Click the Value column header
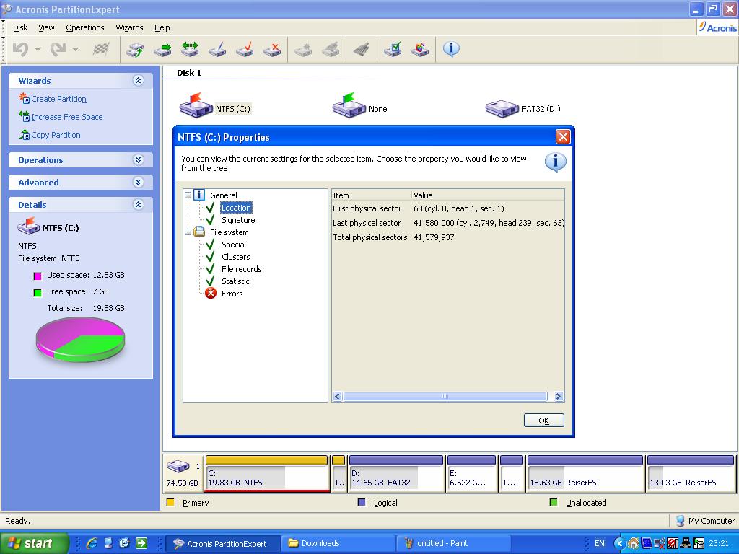The image size is (739, 554). (x=489, y=195)
